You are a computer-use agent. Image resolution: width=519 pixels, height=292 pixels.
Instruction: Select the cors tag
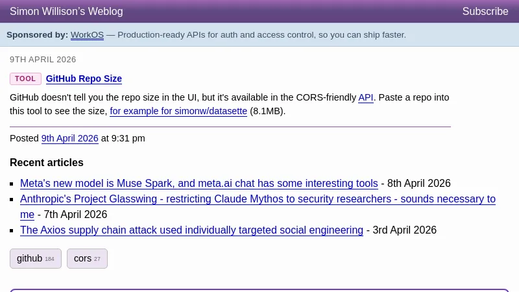click(86, 258)
